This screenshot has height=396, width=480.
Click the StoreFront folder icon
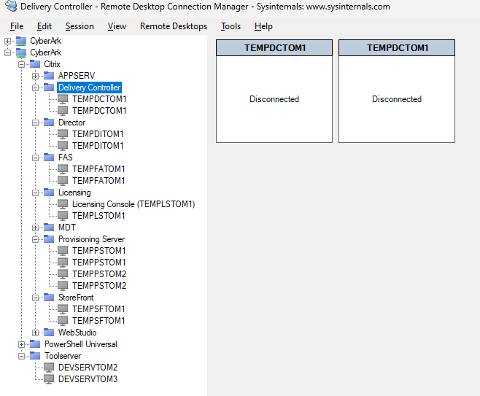click(49, 298)
